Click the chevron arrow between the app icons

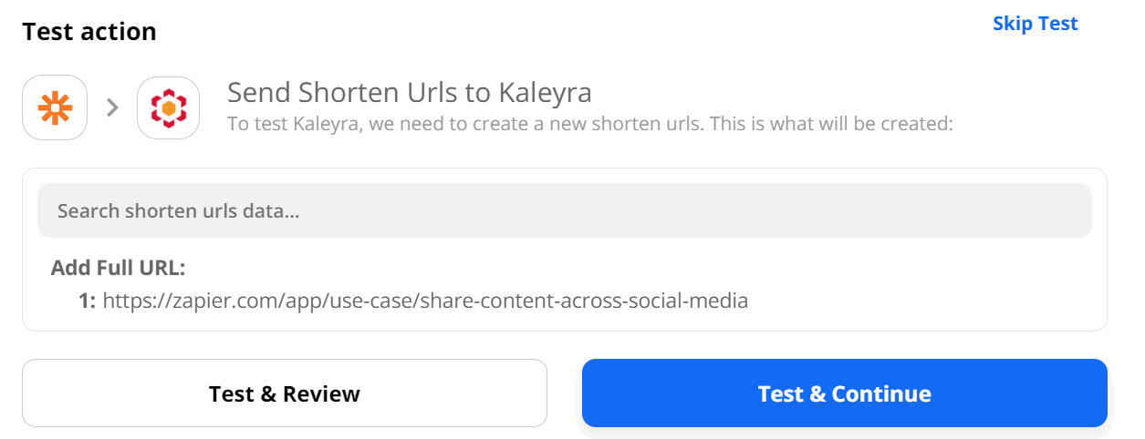(x=112, y=107)
